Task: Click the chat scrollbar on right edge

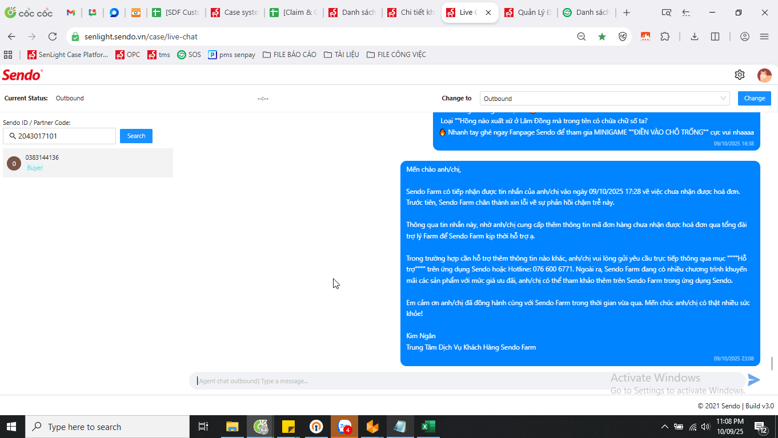Action: coord(772,363)
